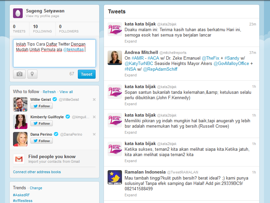Open the 0 Tweets count
The image size is (270, 203).
(x=19, y=29)
